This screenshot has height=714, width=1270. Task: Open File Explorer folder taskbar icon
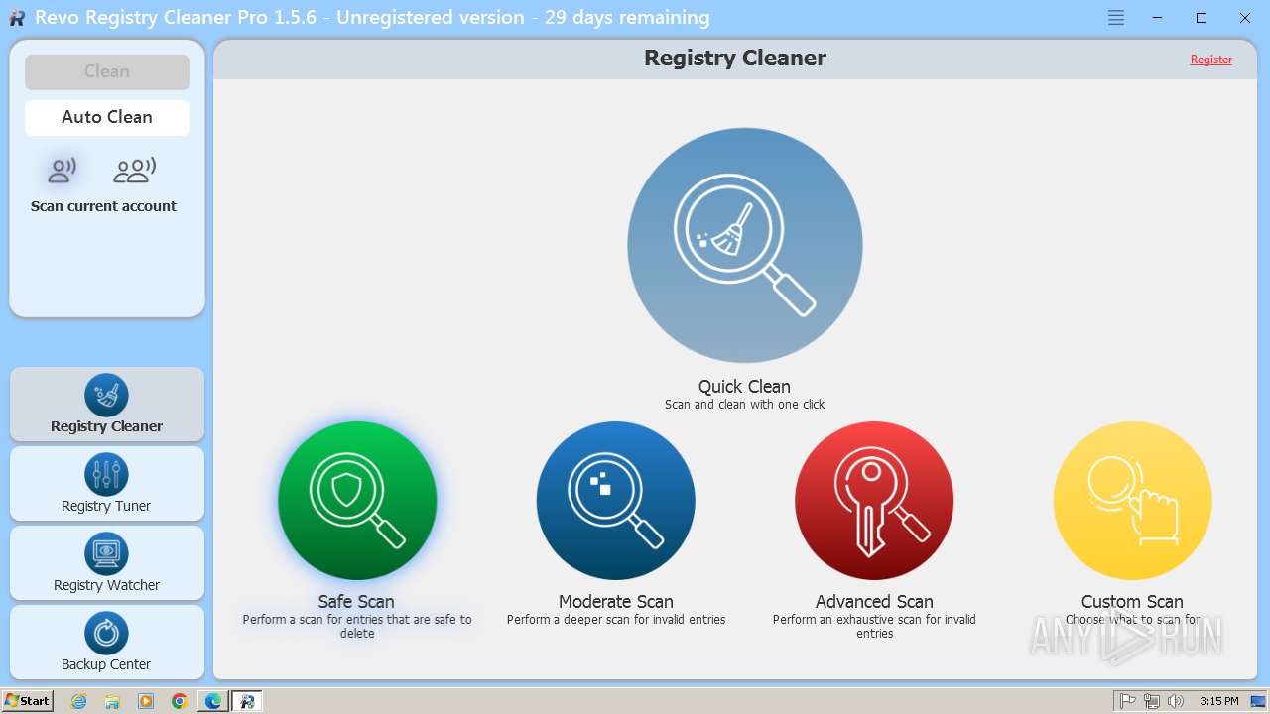pos(112,701)
